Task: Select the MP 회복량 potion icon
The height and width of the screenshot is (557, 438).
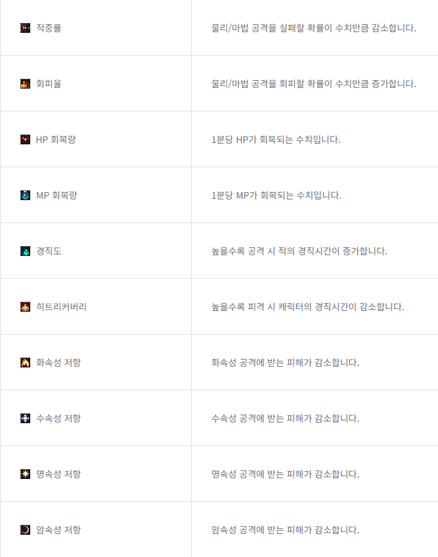Action: pos(25,195)
